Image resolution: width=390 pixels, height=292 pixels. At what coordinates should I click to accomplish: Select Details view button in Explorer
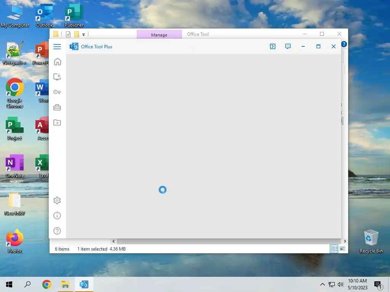(x=334, y=249)
